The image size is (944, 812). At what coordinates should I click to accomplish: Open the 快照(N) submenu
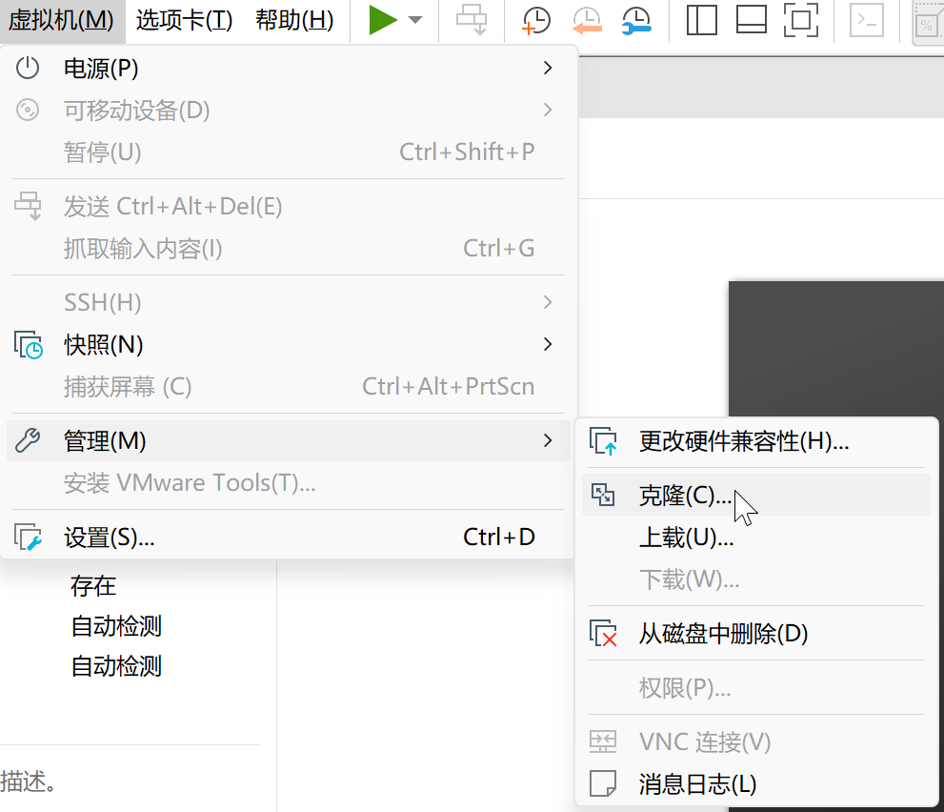289,345
